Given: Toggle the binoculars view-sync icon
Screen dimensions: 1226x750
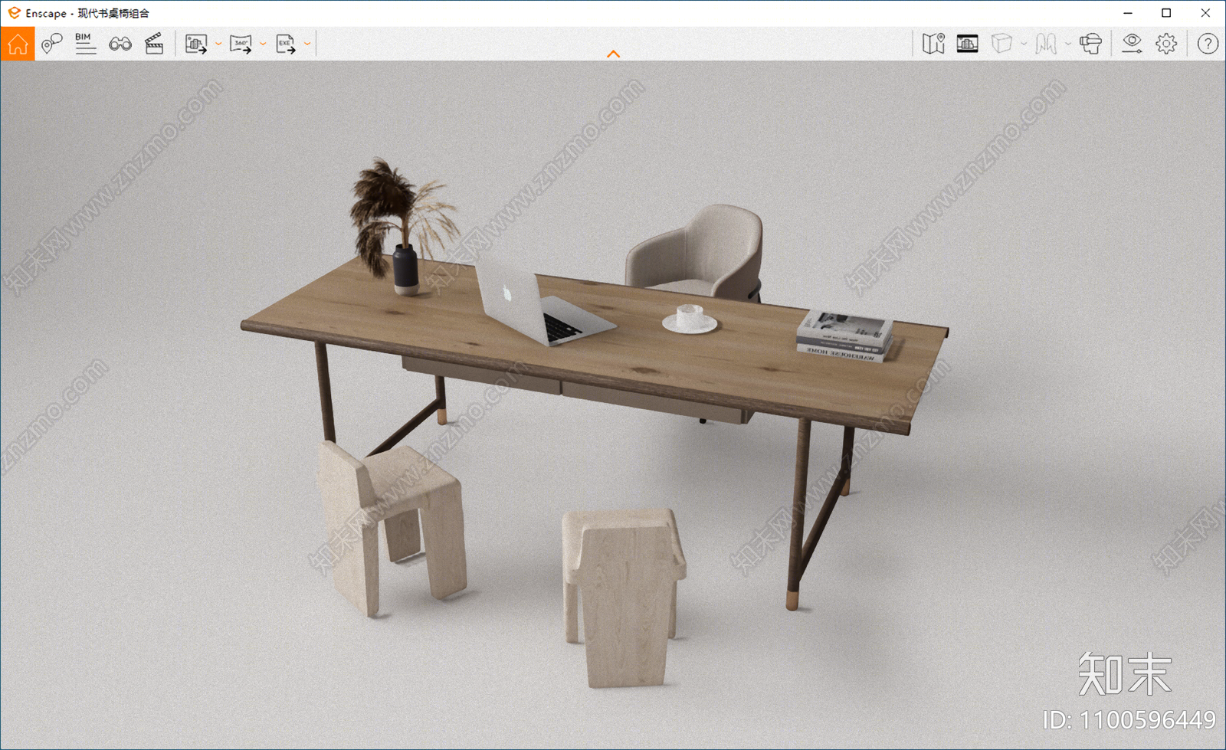Looking at the screenshot, I should (x=120, y=44).
